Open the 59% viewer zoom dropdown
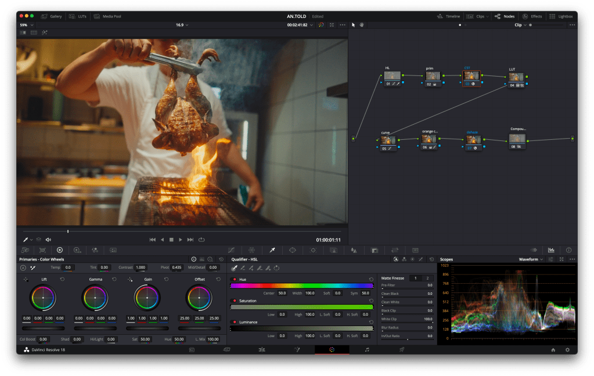Image resolution: width=594 pixels, height=376 pixels. pyautogui.click(x=26, y=25)
